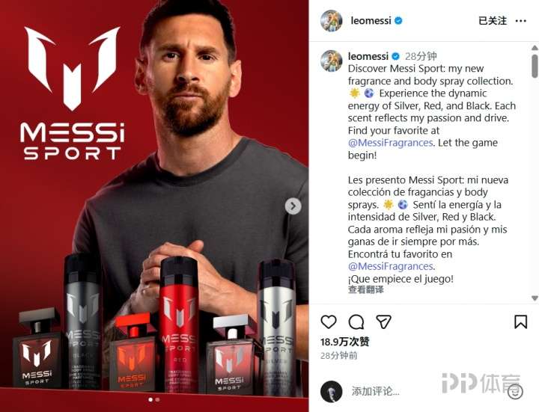
Task: Toggle the 已关注 following button
Action: 493,21
